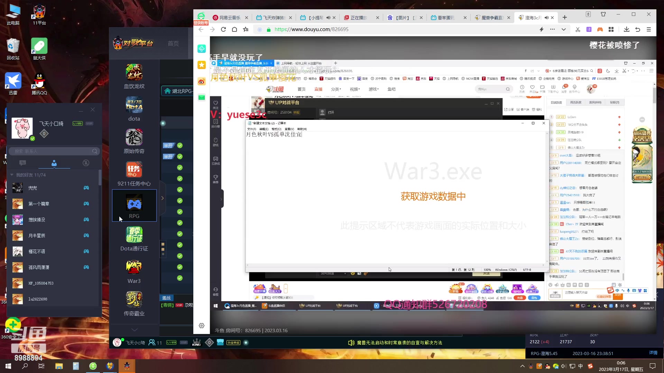The image size is (664, 373).
Task: Open the groups tab in friends panel
Action: pos(86,163)
